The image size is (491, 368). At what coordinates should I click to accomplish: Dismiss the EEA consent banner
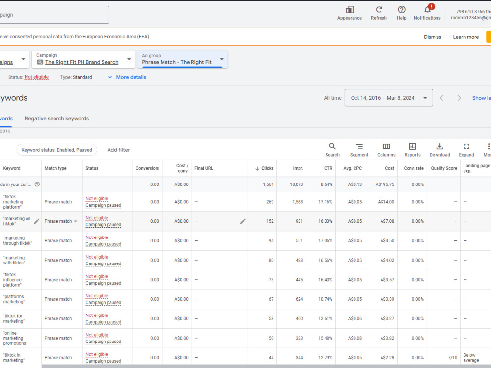433,37
